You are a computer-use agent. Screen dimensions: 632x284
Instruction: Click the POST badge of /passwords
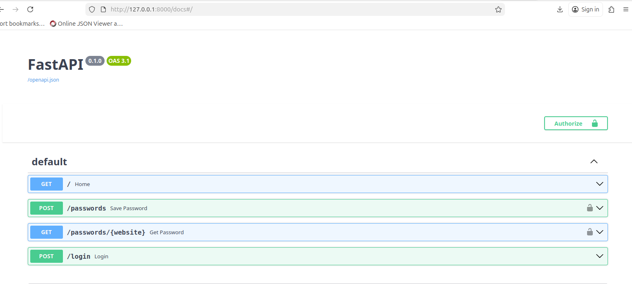pyautogui.click(x=47, y=208)
